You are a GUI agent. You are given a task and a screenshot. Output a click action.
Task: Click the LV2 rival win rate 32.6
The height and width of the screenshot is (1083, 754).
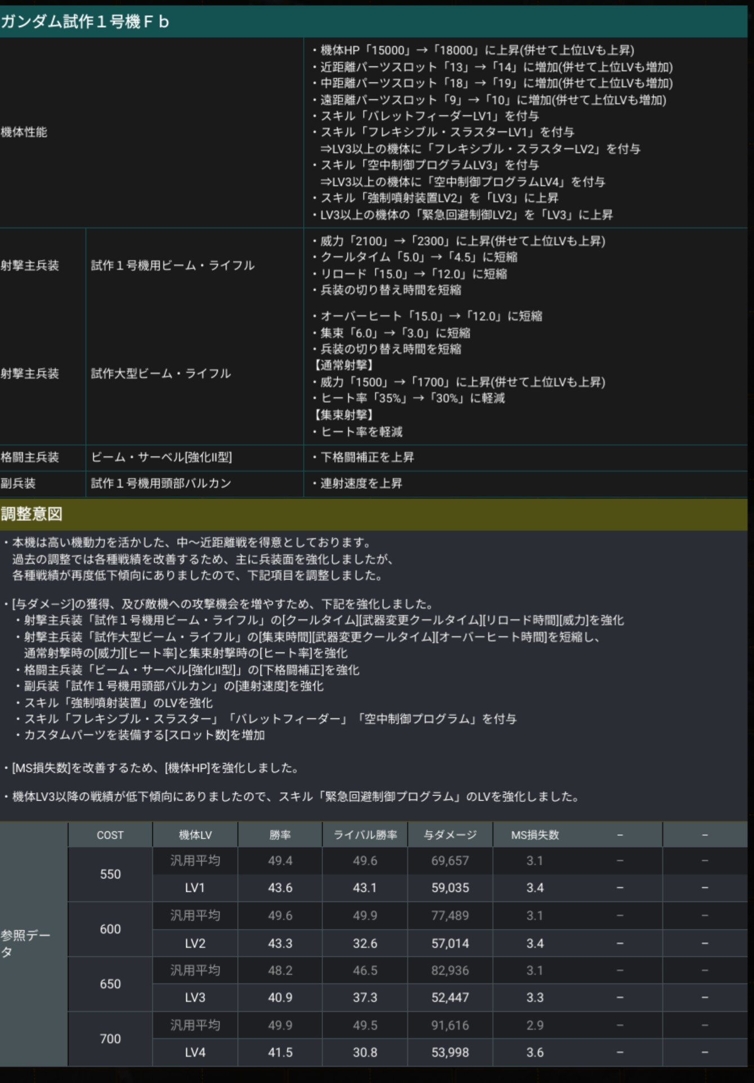(x=365, y=943)
